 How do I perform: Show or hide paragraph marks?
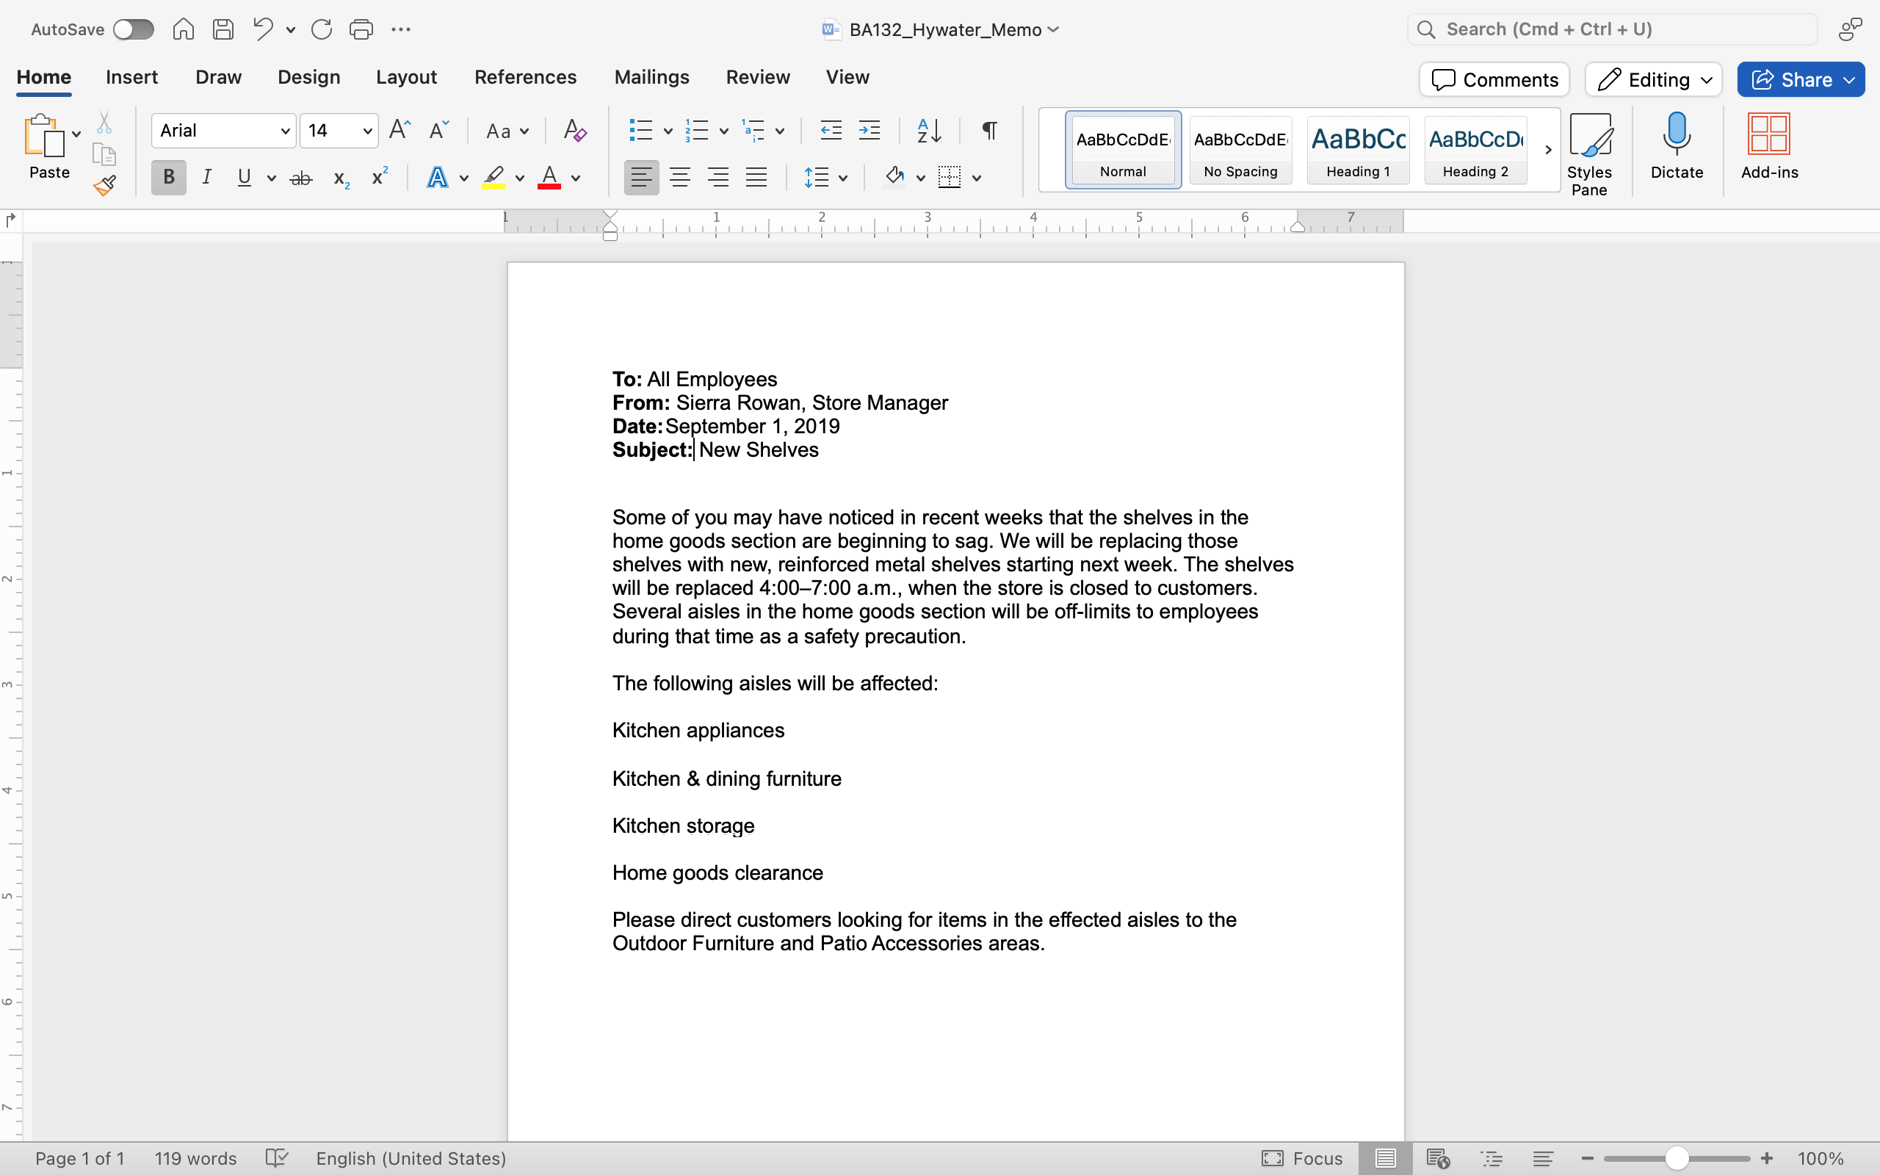click(989, 131)
